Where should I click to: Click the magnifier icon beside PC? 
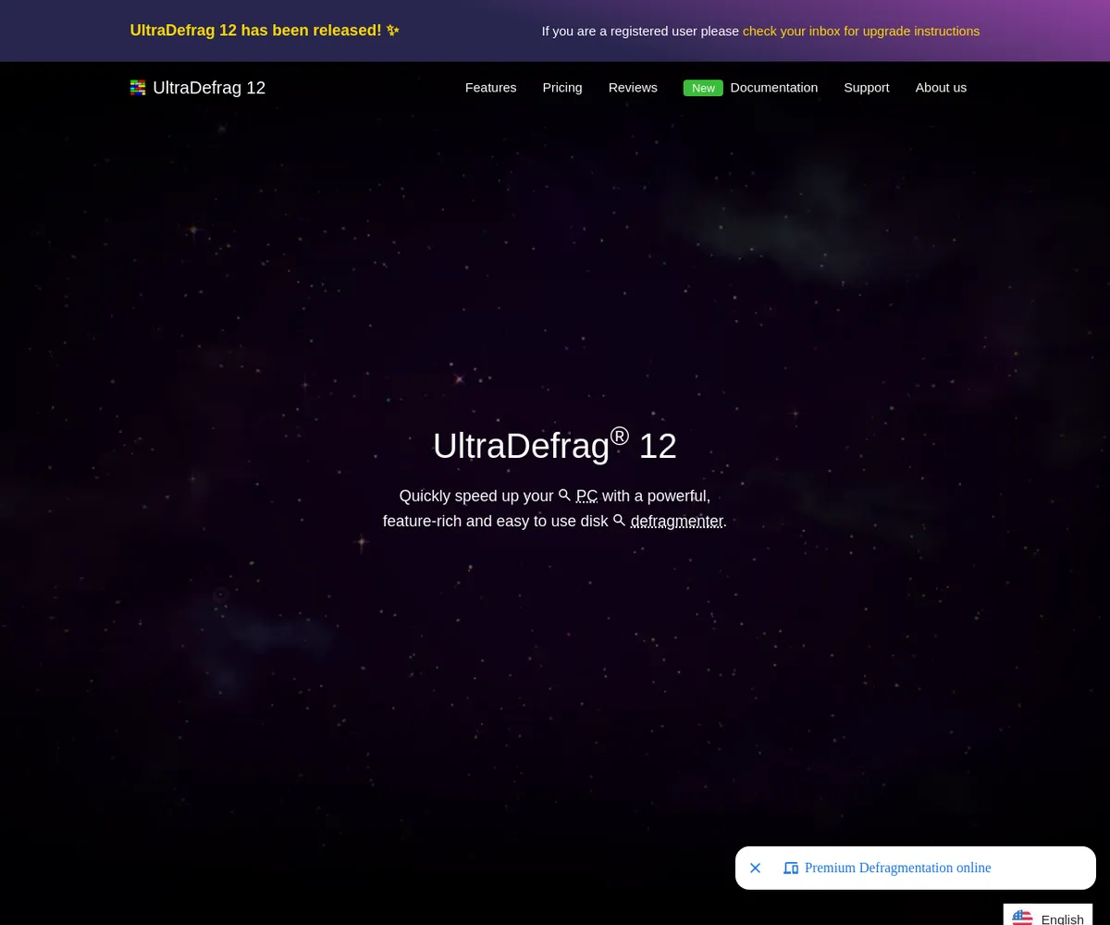(x=564, y=496)
